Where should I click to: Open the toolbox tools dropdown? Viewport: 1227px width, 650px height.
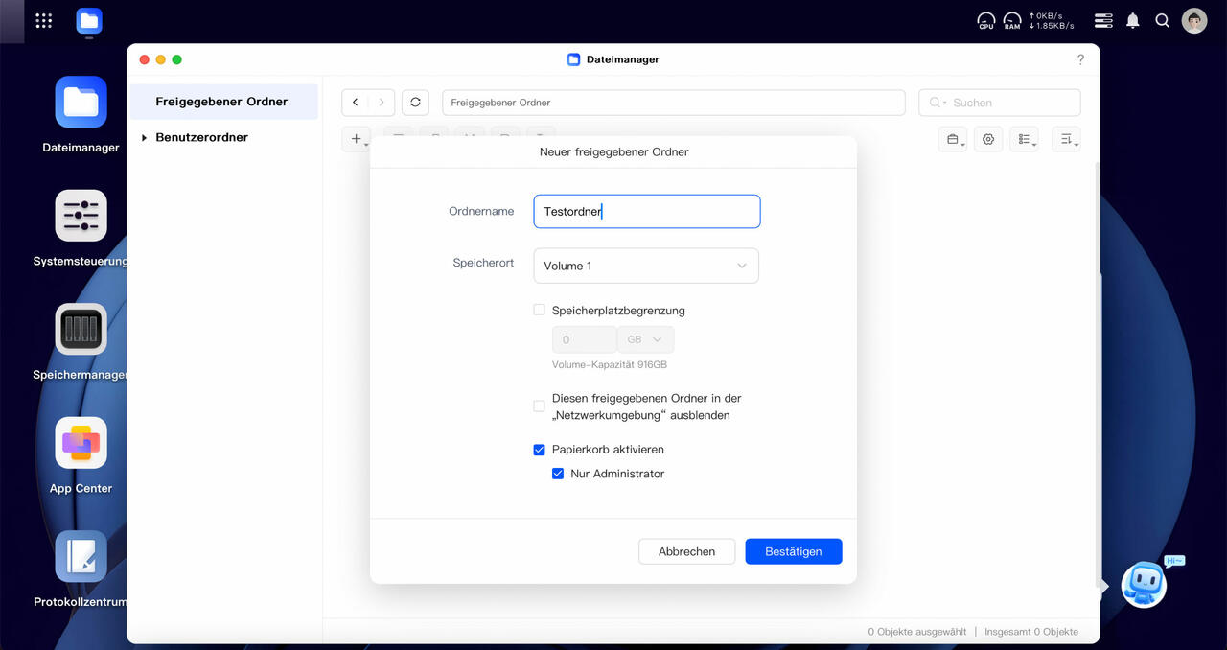coord(953,139)
